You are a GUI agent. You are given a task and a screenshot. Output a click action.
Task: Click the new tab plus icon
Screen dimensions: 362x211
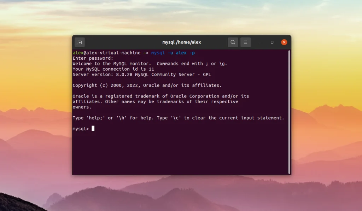(80, 42)
